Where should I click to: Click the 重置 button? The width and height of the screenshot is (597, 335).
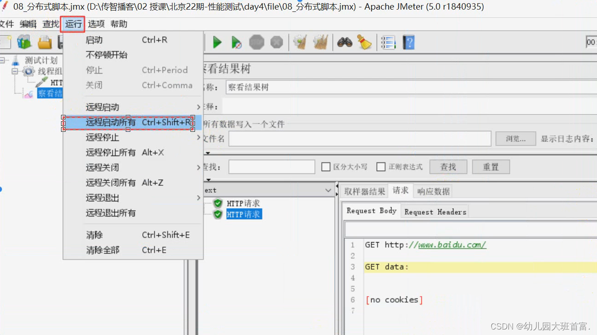(491, 167)
